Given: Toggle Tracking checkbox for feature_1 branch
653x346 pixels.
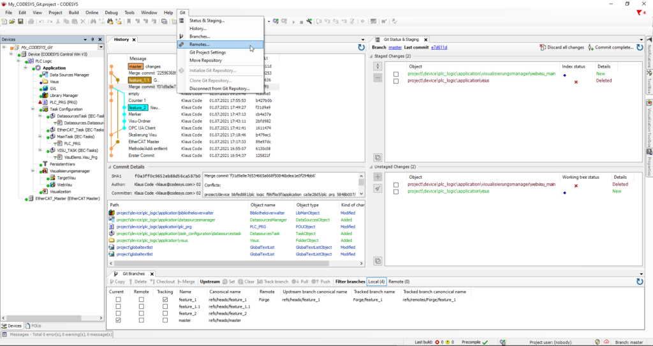Looking at the screenshot, I should 166,299.
